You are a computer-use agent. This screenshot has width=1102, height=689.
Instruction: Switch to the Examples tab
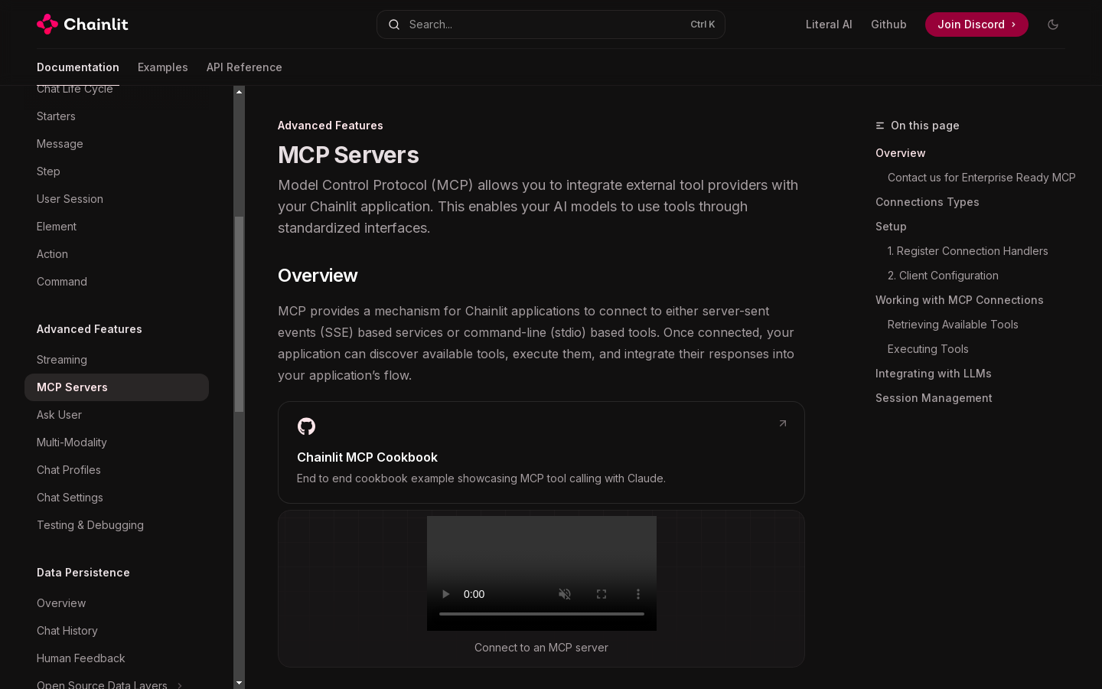pos(163,67)
